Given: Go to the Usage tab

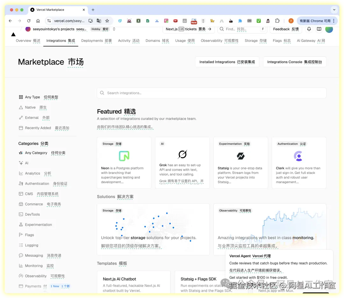Looking at the screenshot, I should pyautogui.click(x=185, y=40).
